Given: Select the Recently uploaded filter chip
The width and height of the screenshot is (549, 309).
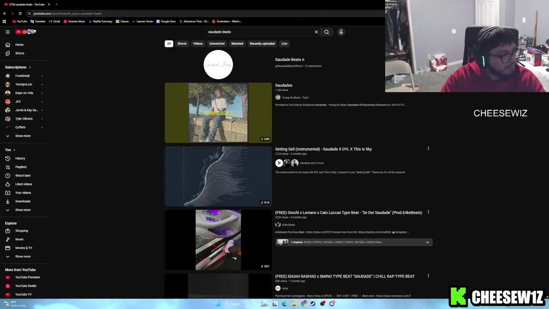Looking at the screenshot, I should [x=262, y=43].
